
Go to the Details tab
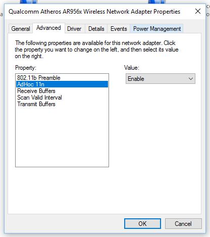(x=96, y=29)
